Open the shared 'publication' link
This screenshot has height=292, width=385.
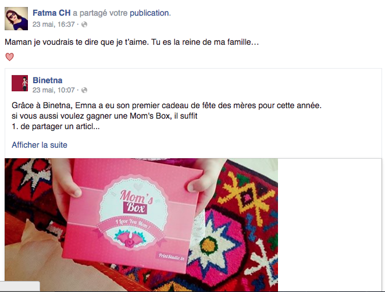[150, 13]
